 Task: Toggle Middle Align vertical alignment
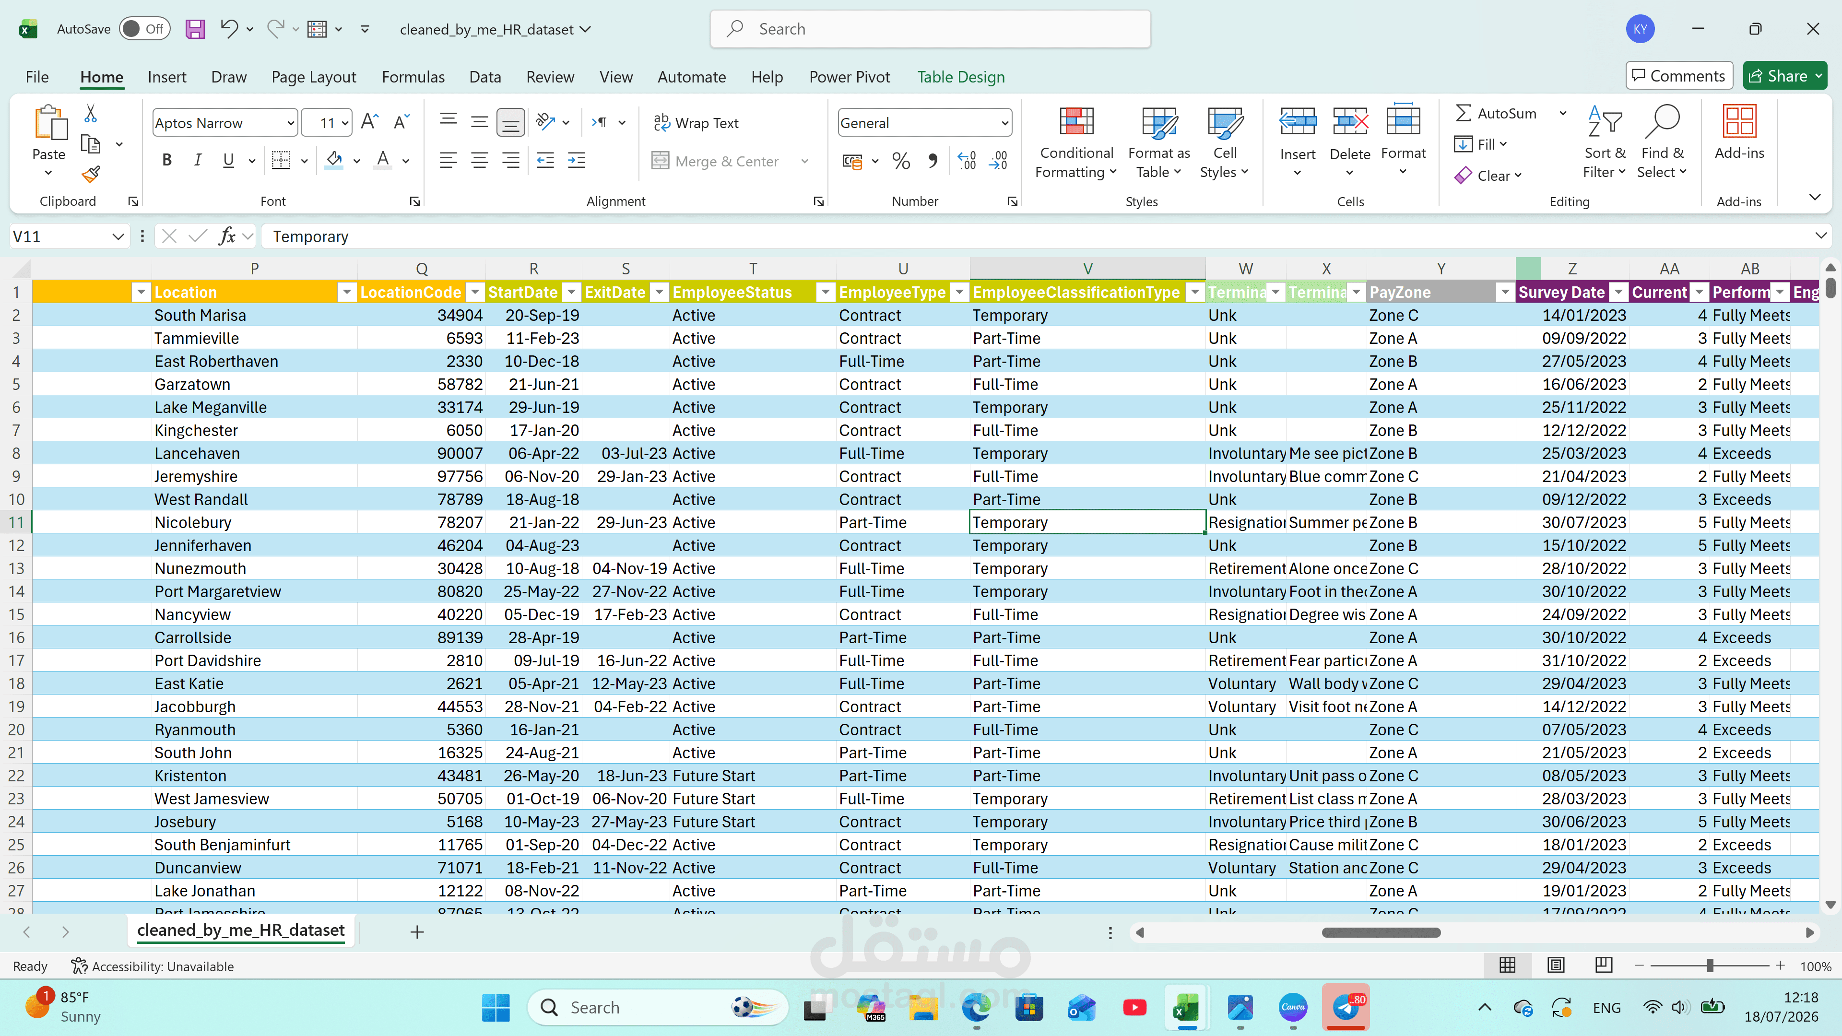click(x=479, y=123)
